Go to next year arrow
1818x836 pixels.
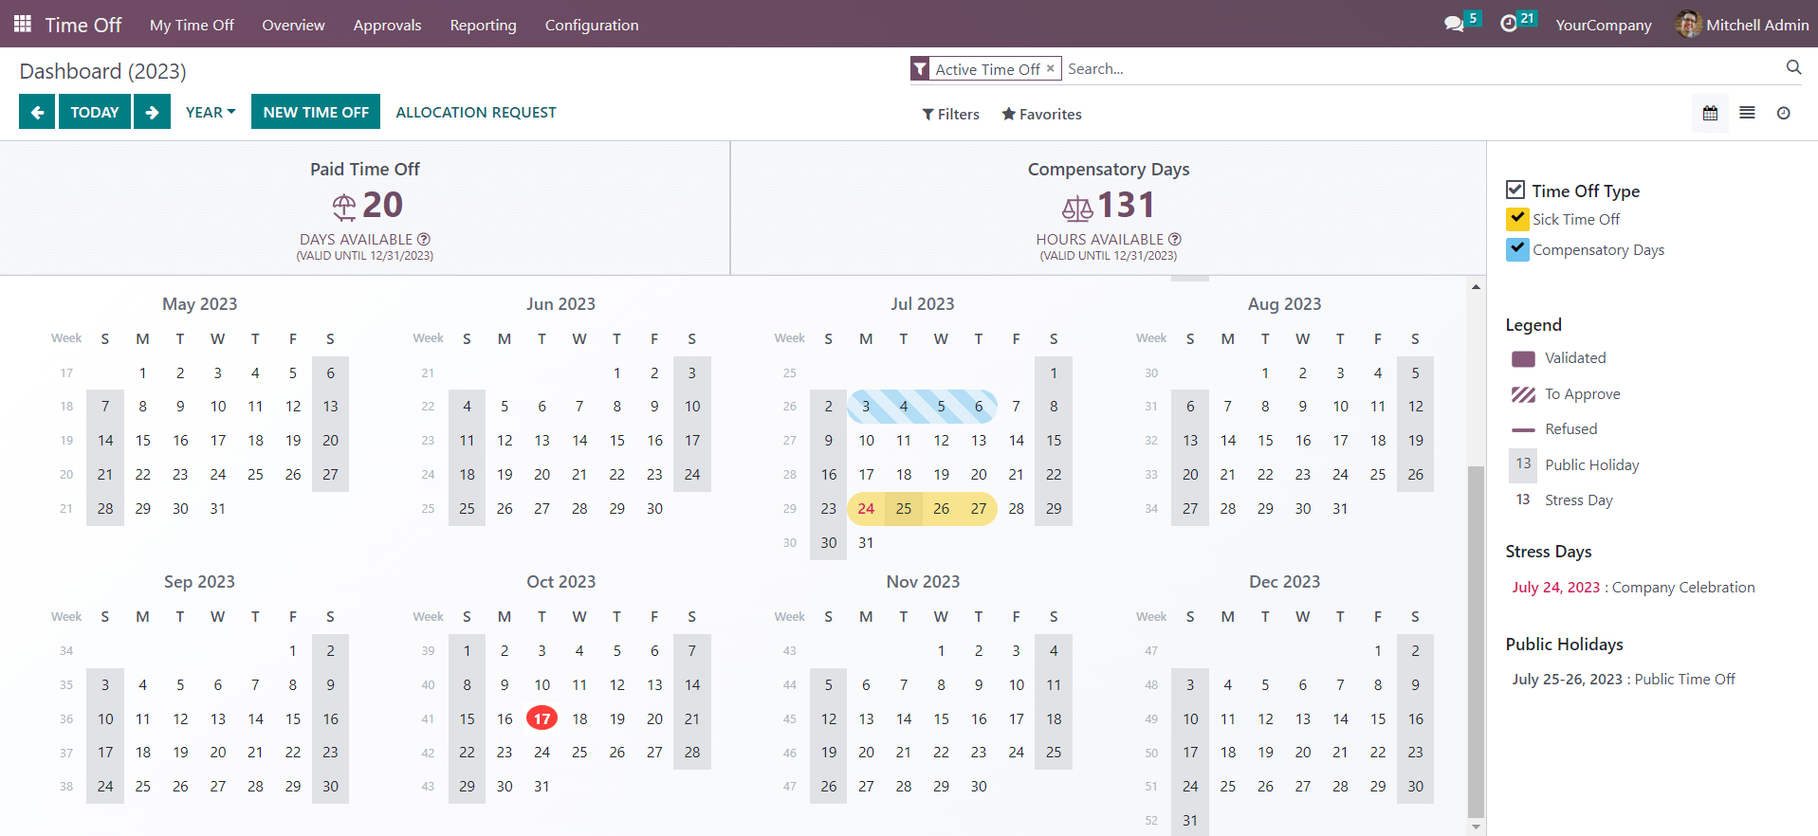coord(152,112)
